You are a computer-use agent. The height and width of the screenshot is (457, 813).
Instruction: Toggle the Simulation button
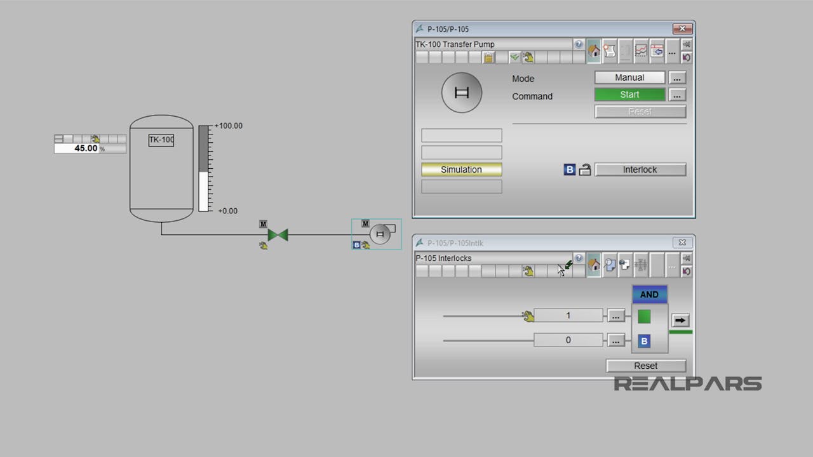coord(461,169)
